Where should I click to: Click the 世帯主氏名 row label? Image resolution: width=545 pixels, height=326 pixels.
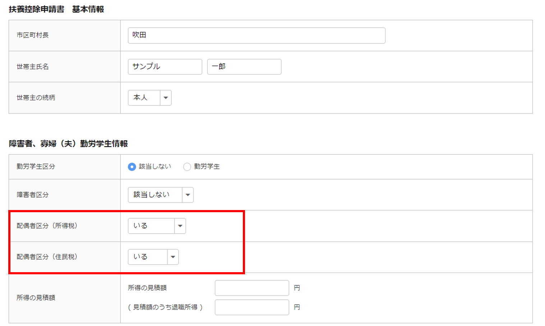[x=33, y=67]
